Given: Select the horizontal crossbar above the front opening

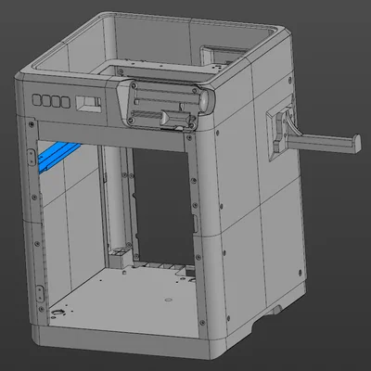Looking at the screenshot, I should [113, 136].
